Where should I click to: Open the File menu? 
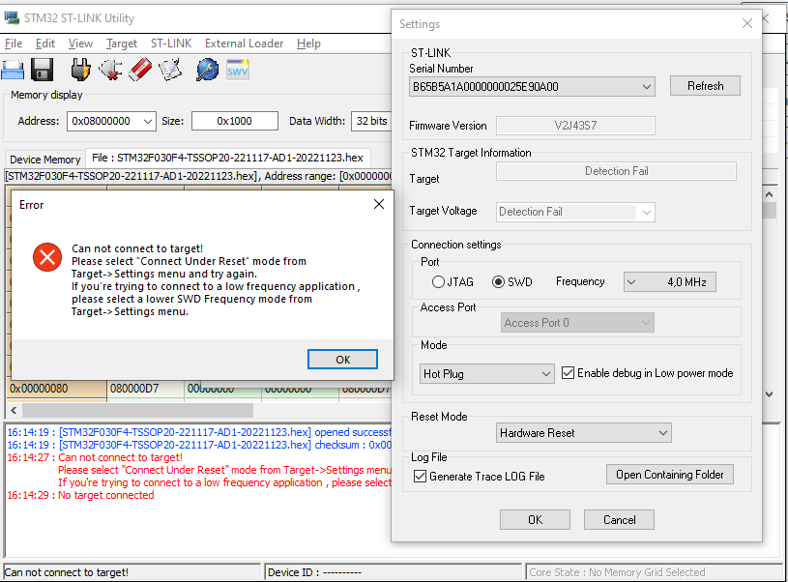point(14,44)
